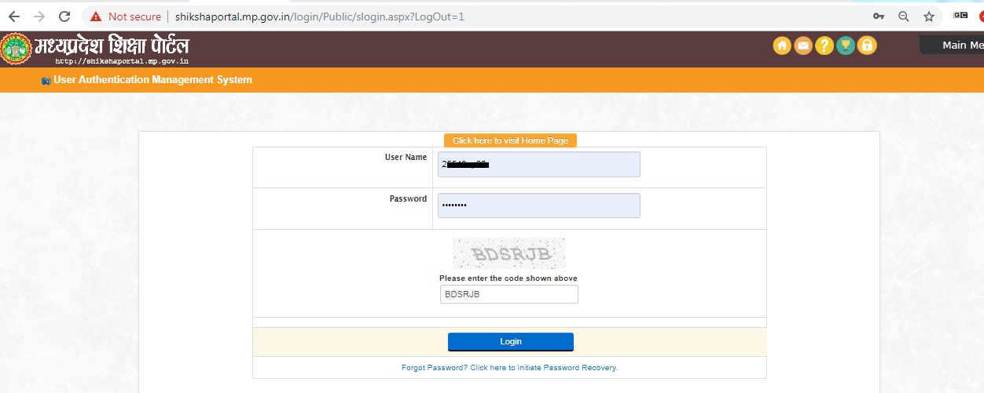984x393 pixels.
Task: Reload the page with the refresh button
Action: pyautogui.click(x=64, y=16)
